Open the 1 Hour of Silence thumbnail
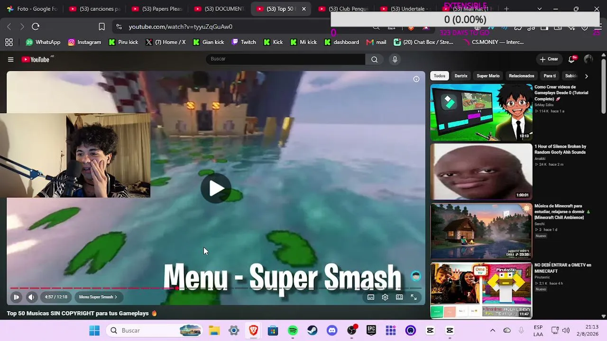Image resolution: width=607 pixels, height=341 pixels. point(481,171)
